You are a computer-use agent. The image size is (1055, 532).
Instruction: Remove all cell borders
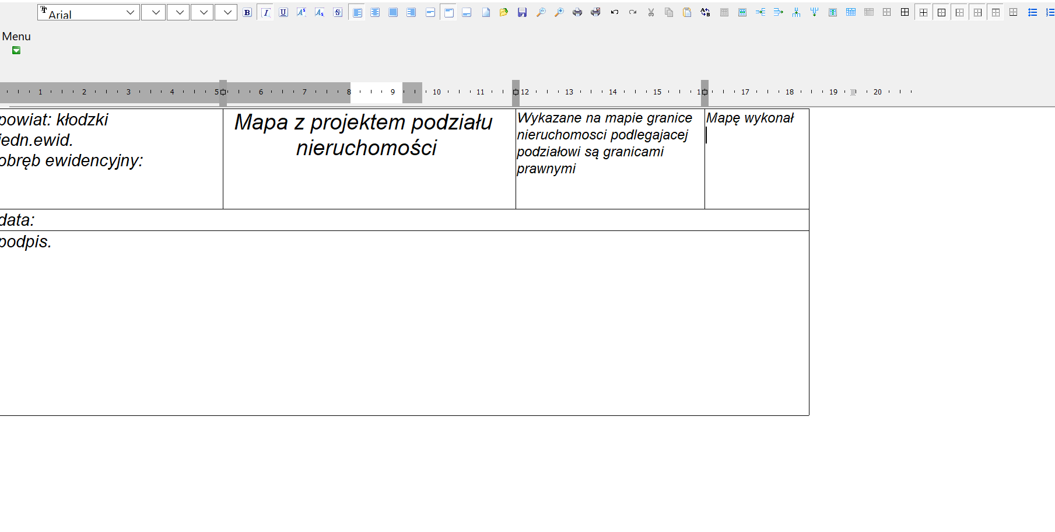tap(886, 12)
